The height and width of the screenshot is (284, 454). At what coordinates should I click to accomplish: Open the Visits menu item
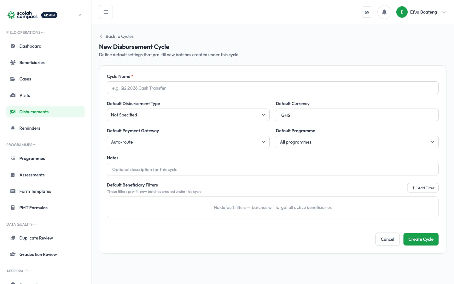tap(45, 95)
